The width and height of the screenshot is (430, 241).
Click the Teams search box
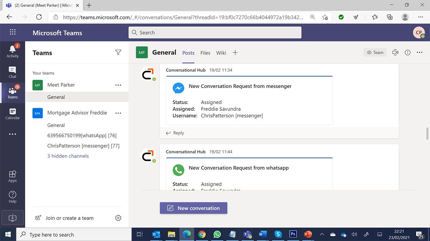point(215,32)
